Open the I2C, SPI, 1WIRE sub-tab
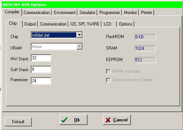Screen dimensions: 183x130 coord(85,24)
